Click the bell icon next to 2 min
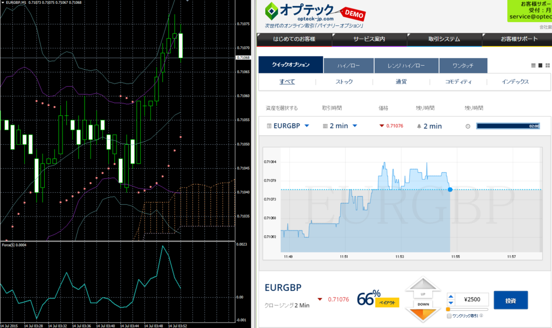This screenshot has width=552, height=328. click(419, 126)
